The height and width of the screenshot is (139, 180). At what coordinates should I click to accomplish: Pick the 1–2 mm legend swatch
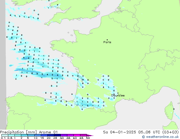click(18, 135)
